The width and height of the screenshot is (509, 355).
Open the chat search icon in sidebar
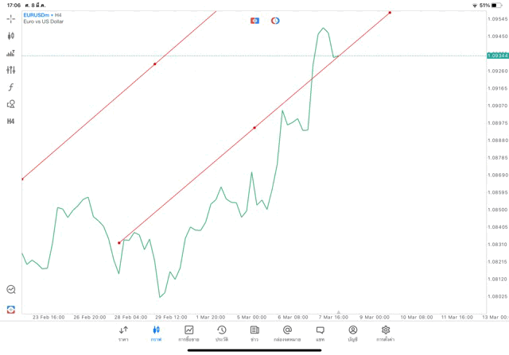pos(11,290)
